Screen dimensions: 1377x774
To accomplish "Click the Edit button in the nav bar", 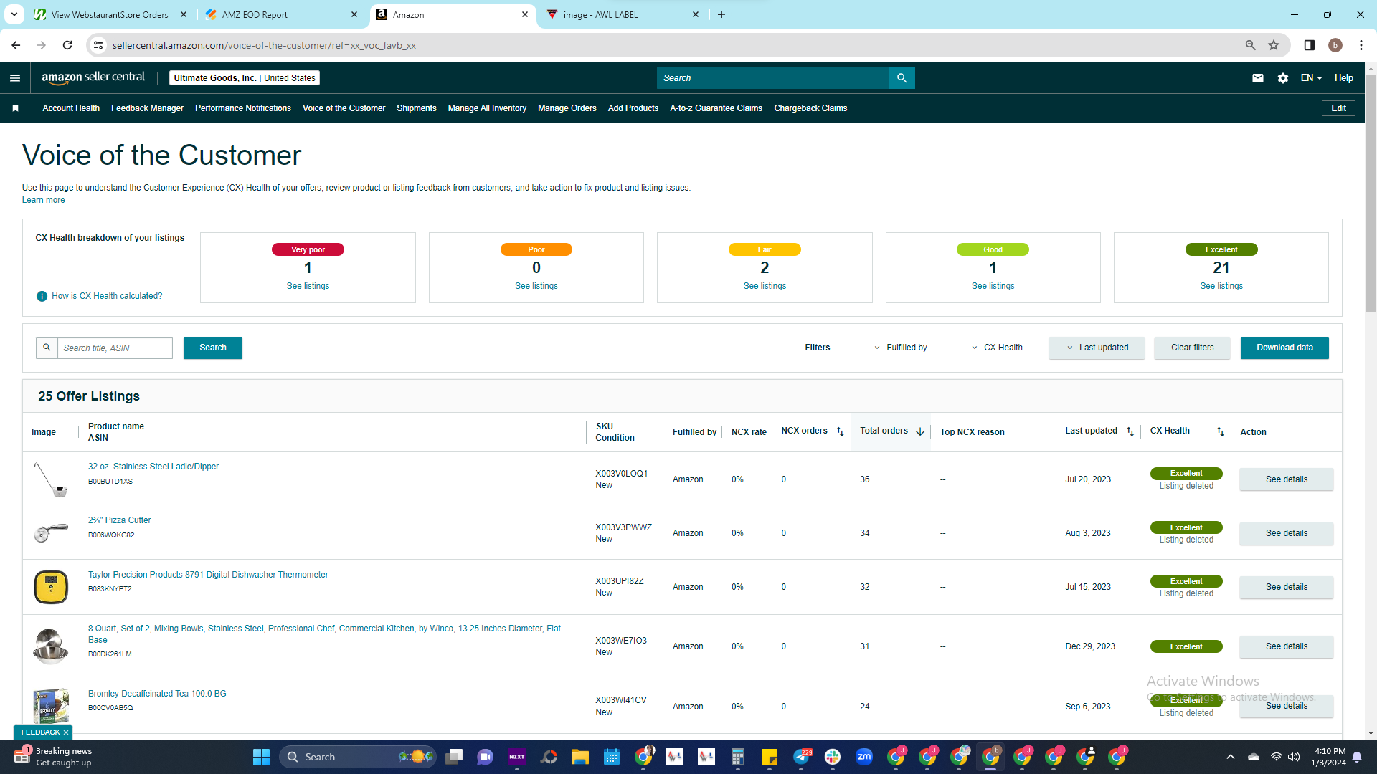I will (1339, 108).
